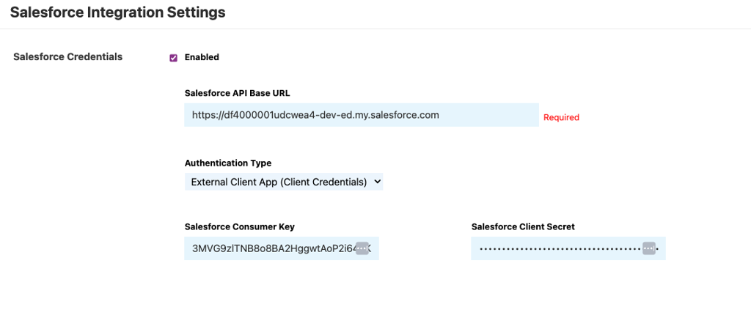Click the password manager icon in Consumer Key
The height and width of the screenshot is (310, 751).
pos(362,248)
